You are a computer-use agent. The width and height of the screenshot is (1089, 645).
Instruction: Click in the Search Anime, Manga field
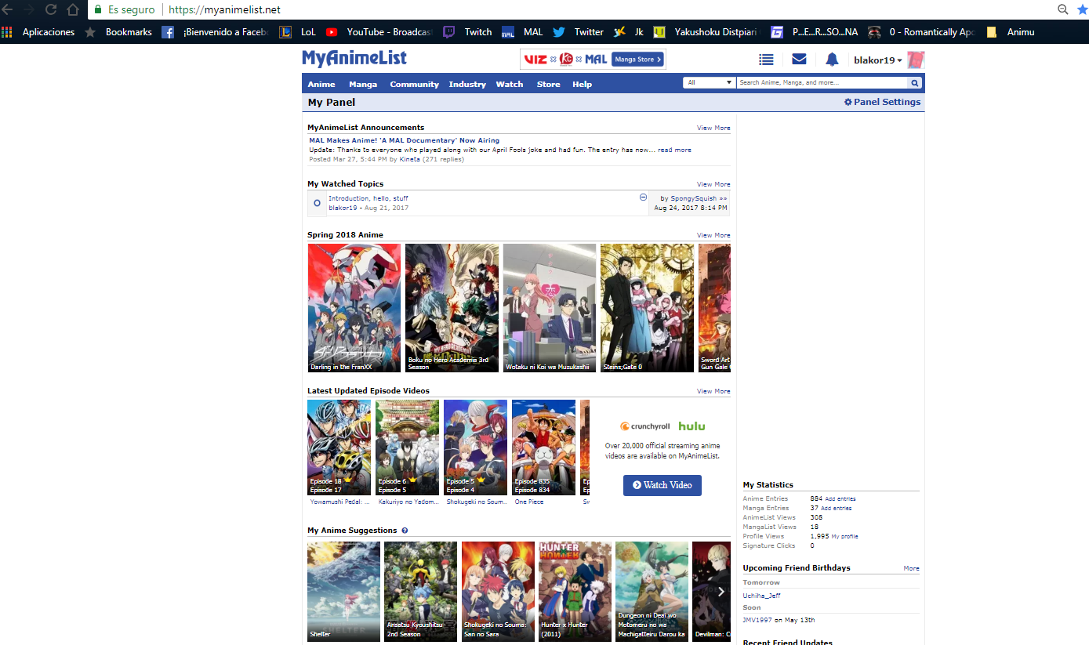click(x=822, y=82)
